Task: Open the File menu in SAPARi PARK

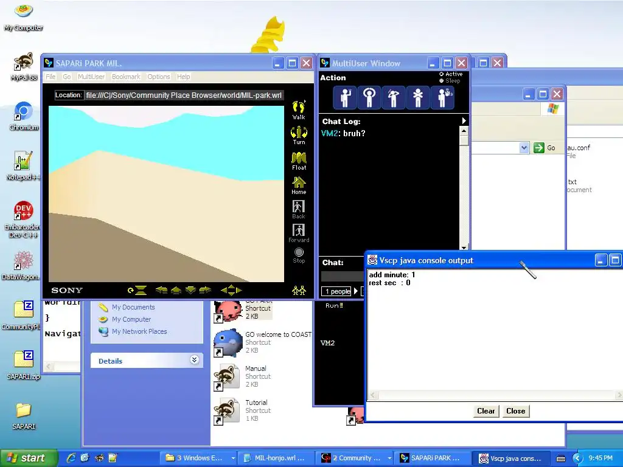Action: 50,77
